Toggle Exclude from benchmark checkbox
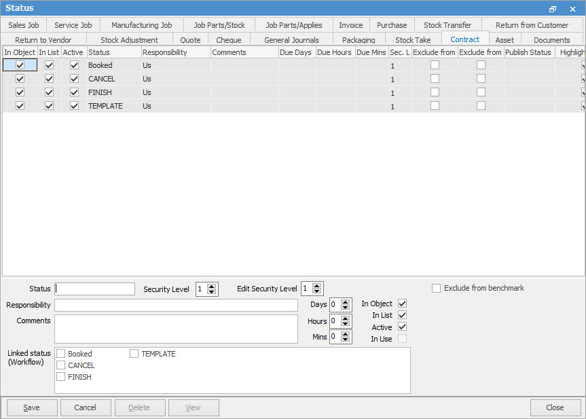Image resolution: width=586 pixels, height=419 pixels. [437, 289]
